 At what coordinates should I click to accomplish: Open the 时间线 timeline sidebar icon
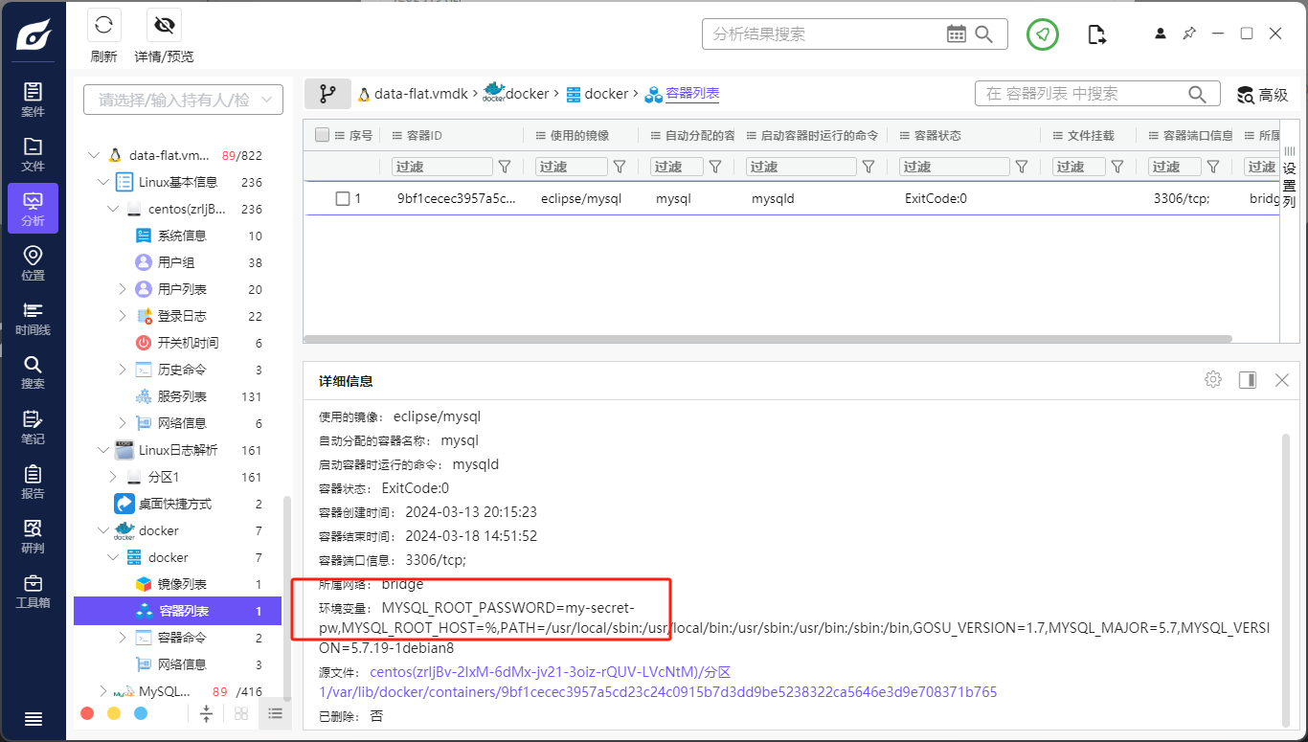tap(33, 318)
